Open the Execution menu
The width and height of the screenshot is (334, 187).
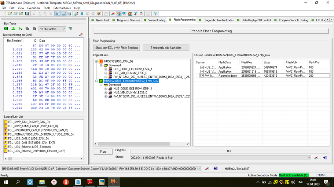(x=33, y=8)
